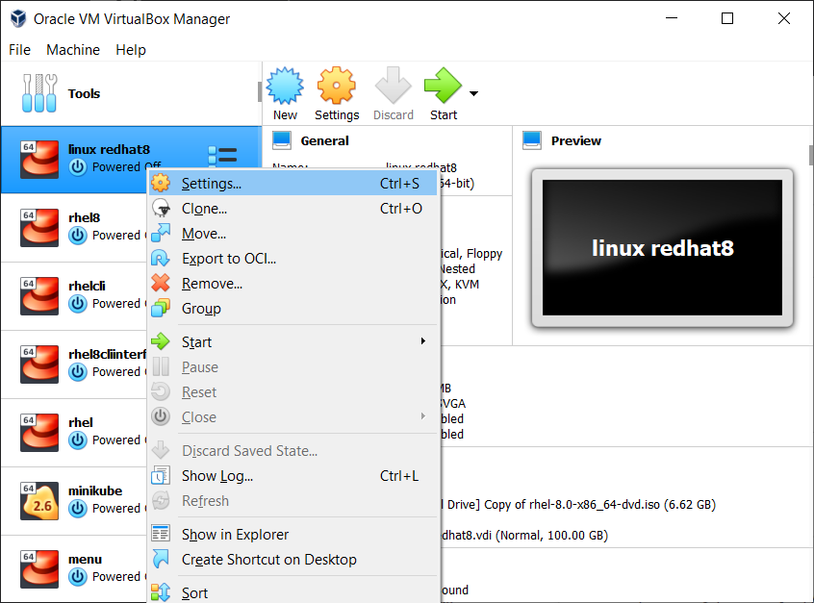Select the rhel8cliinterf machine icon
Image resolution: width=814 pixels, height=603 pixels.
point(39,364)
